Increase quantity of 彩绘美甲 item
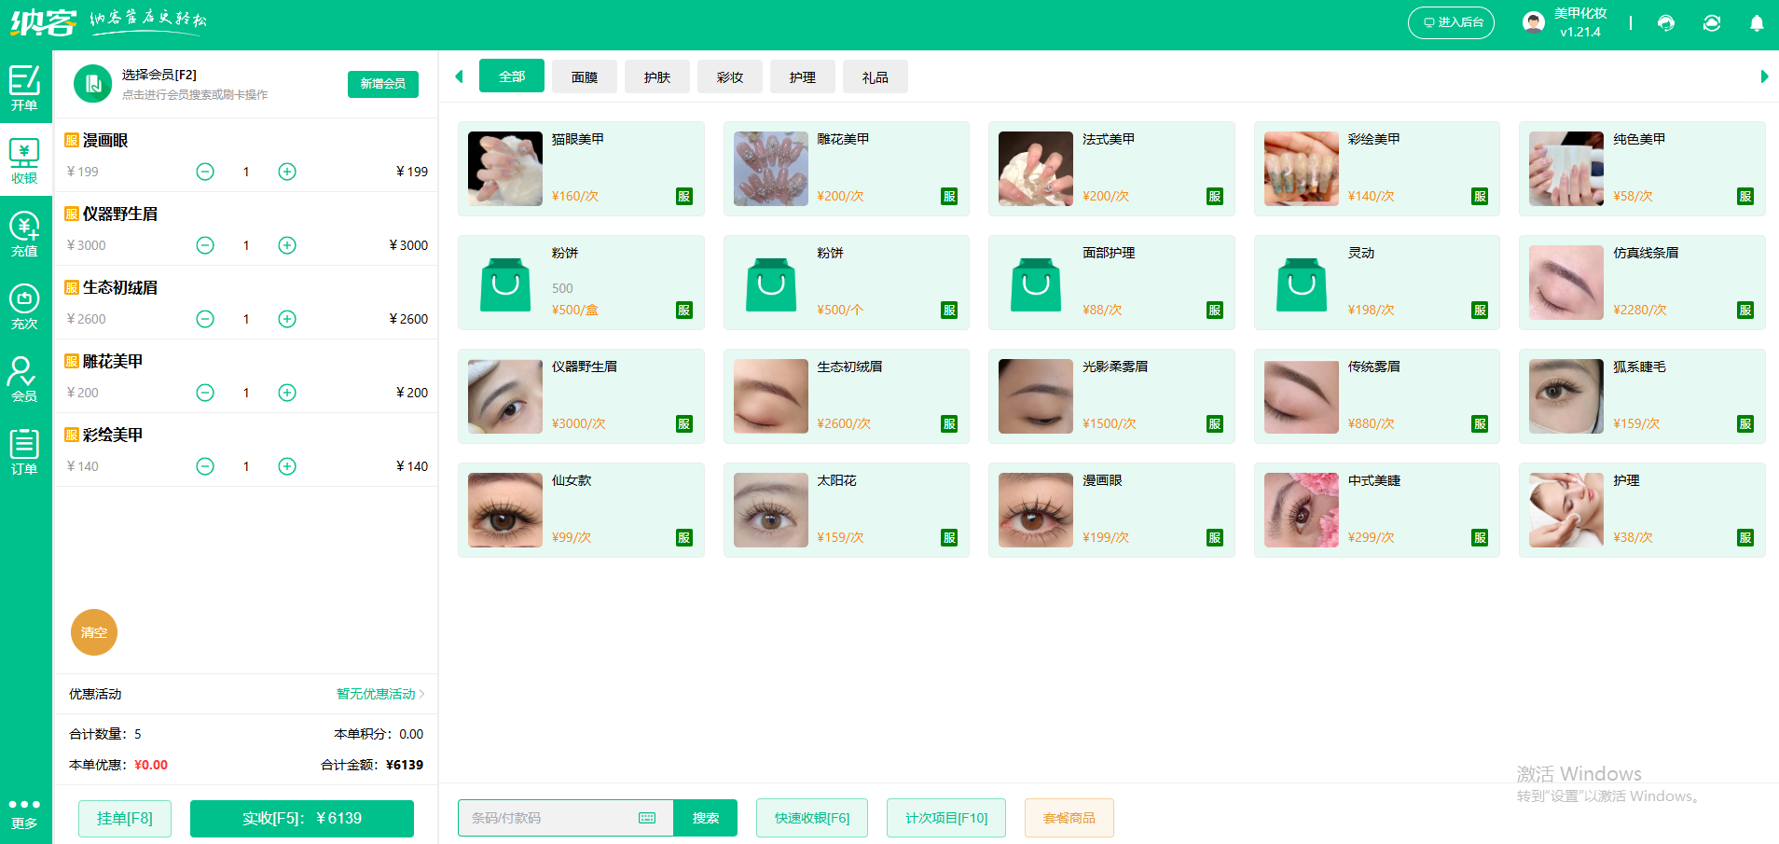Image resolution: width=1779 pixels, height=844 pixels. coord(287,466)
